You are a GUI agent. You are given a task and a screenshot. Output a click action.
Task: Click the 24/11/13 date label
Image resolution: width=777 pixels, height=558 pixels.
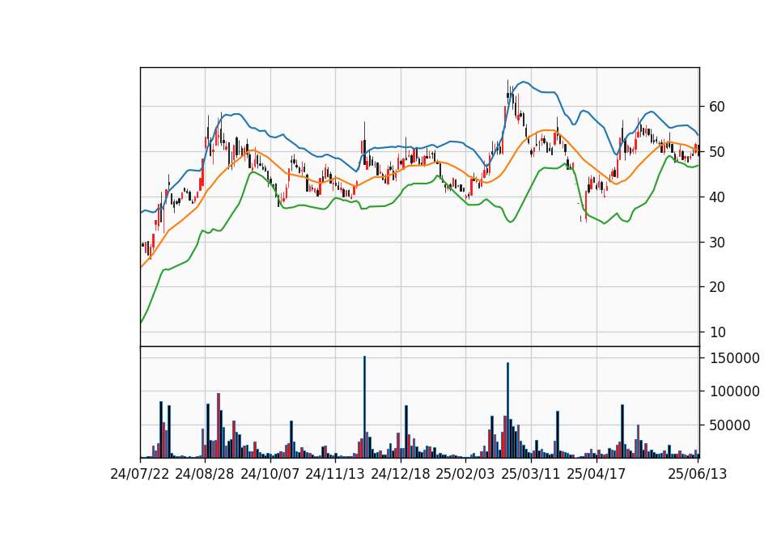(335, 474)
